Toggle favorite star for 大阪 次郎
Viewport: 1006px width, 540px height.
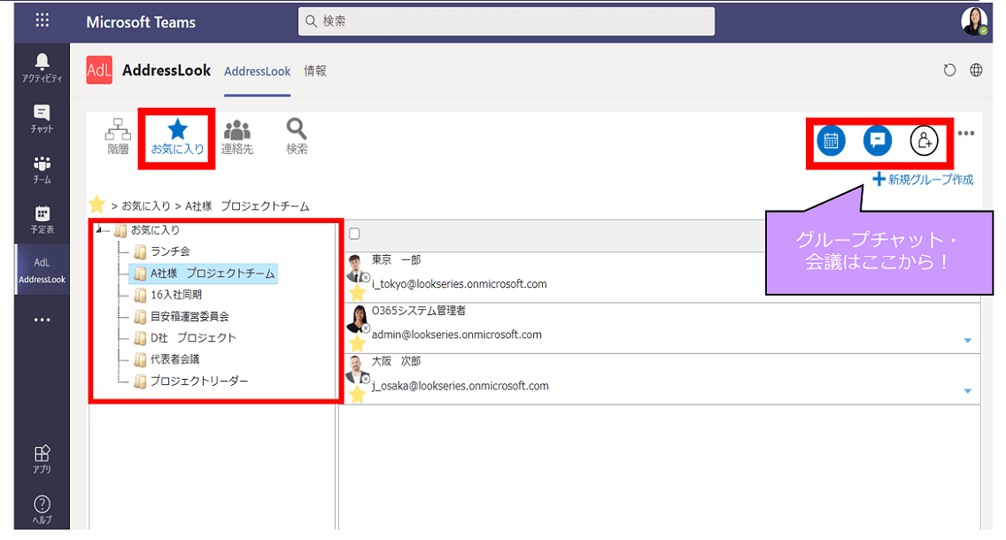[x=357, y=395]
